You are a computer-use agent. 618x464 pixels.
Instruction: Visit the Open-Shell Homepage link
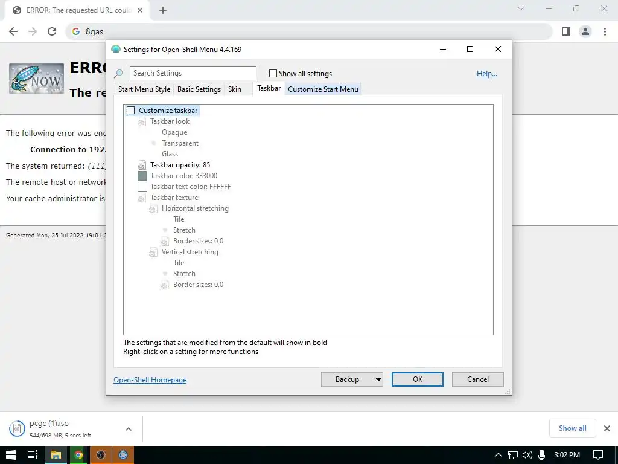pos(150,380)
